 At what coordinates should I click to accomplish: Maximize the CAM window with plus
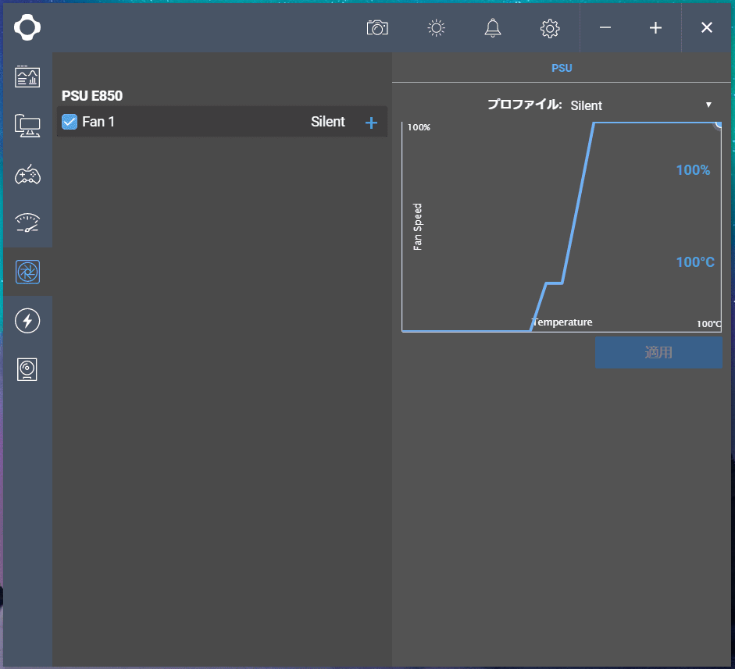click(x=655, y=28)
